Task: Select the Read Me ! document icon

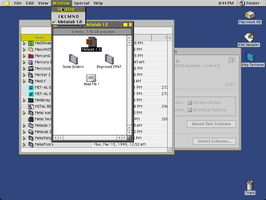Action: (91, 78)
